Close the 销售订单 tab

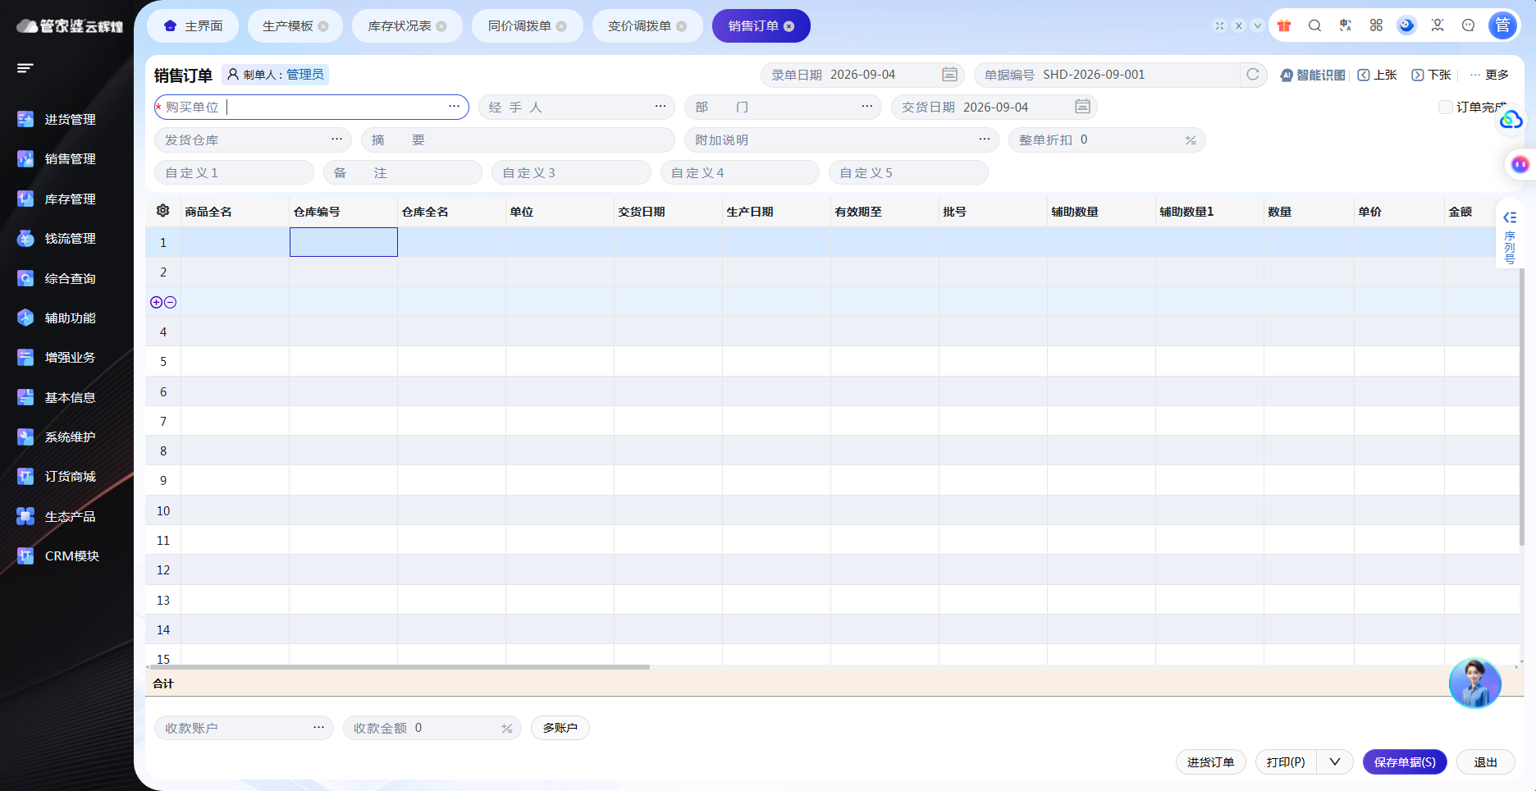pos(789,26)
